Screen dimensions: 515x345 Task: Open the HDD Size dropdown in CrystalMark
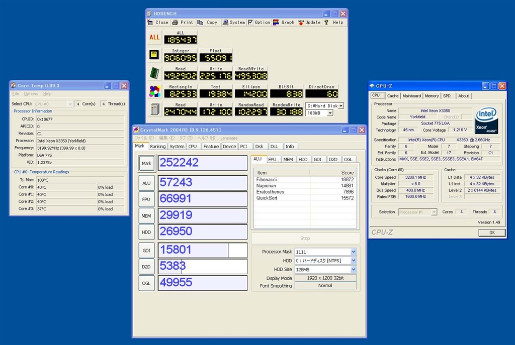point(354,270)
